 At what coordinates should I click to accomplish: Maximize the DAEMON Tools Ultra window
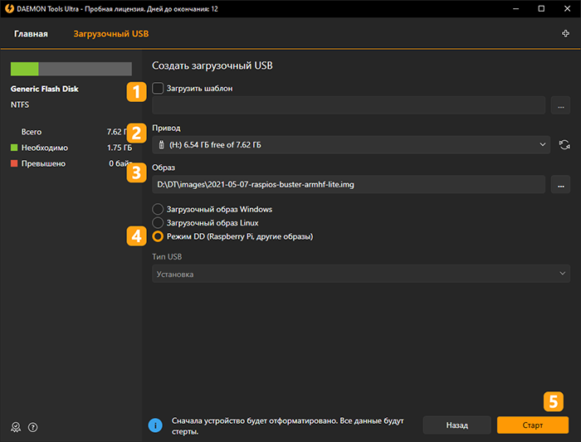tap(541, 8)
